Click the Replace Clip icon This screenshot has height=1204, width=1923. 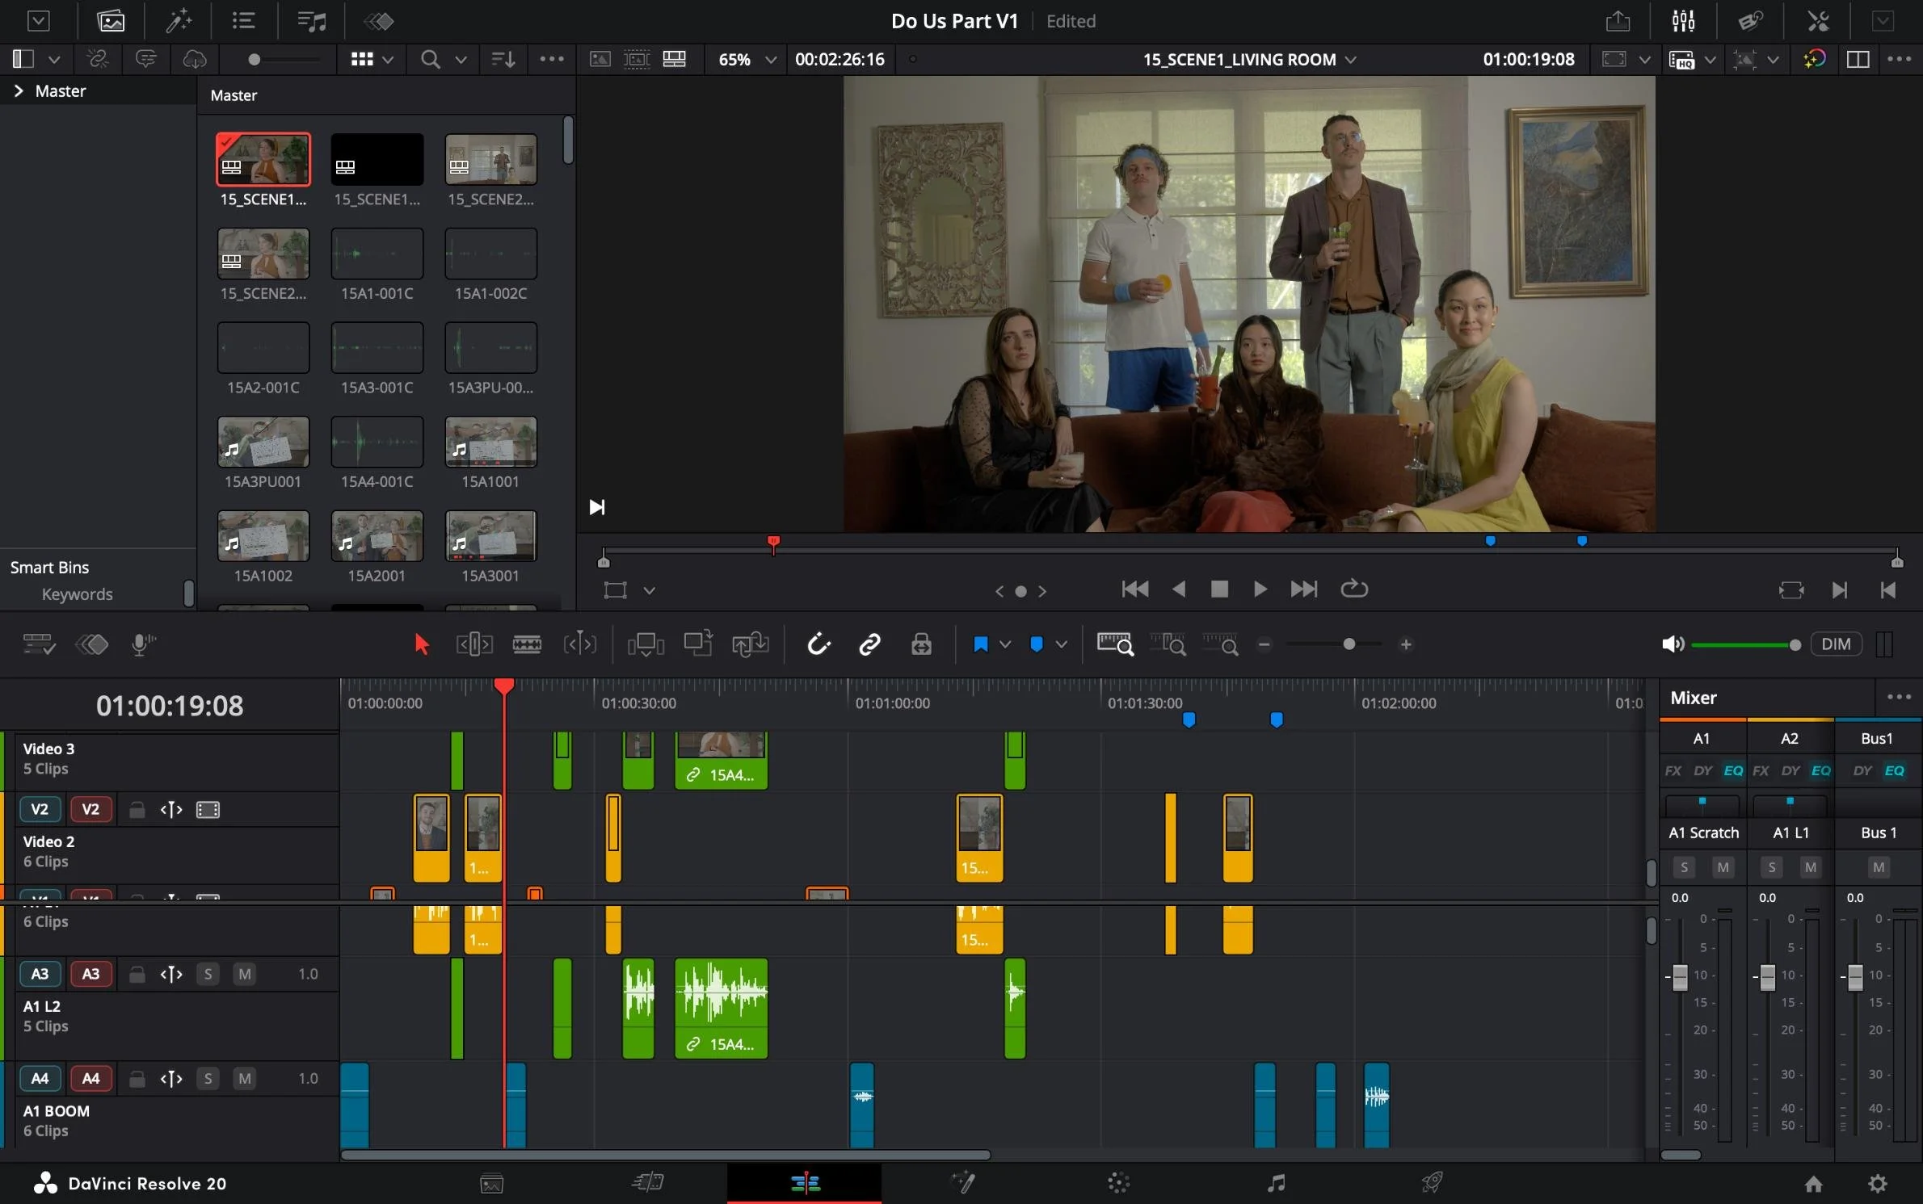click(751, 644)
